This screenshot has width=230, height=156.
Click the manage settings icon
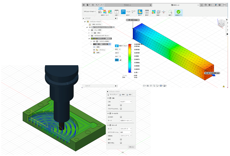click(x=147, y=12)
